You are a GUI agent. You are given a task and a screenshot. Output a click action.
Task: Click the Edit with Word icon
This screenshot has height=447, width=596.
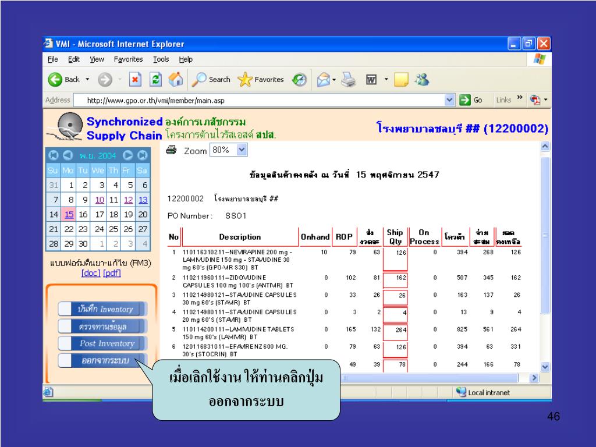371,79
